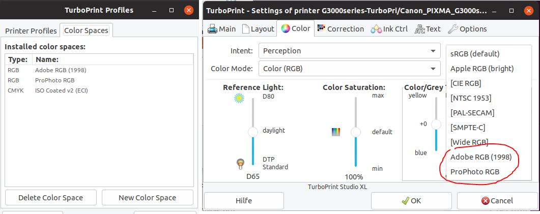540x214 pixels.
Task: Close the TurboPrint Profiles window
Action: (x=188, y=10)
